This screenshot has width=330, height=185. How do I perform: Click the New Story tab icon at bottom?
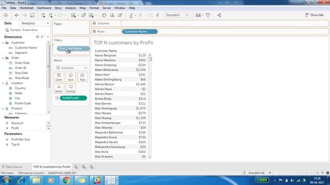point(91,166)
